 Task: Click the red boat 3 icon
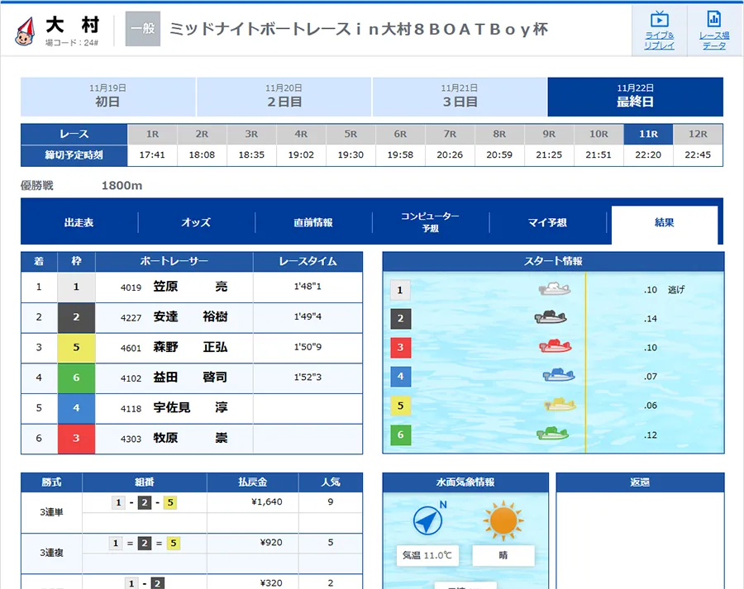pos(555,347)
